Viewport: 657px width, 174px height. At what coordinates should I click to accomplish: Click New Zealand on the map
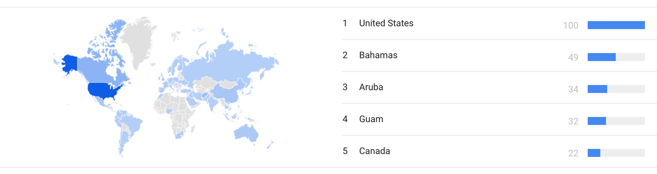(270, 145)
